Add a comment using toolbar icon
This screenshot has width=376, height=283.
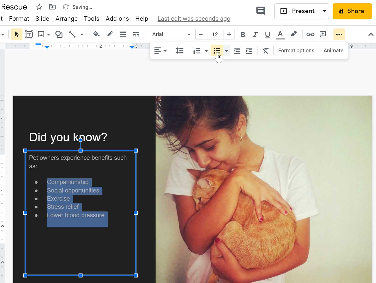tap(323, 34)
